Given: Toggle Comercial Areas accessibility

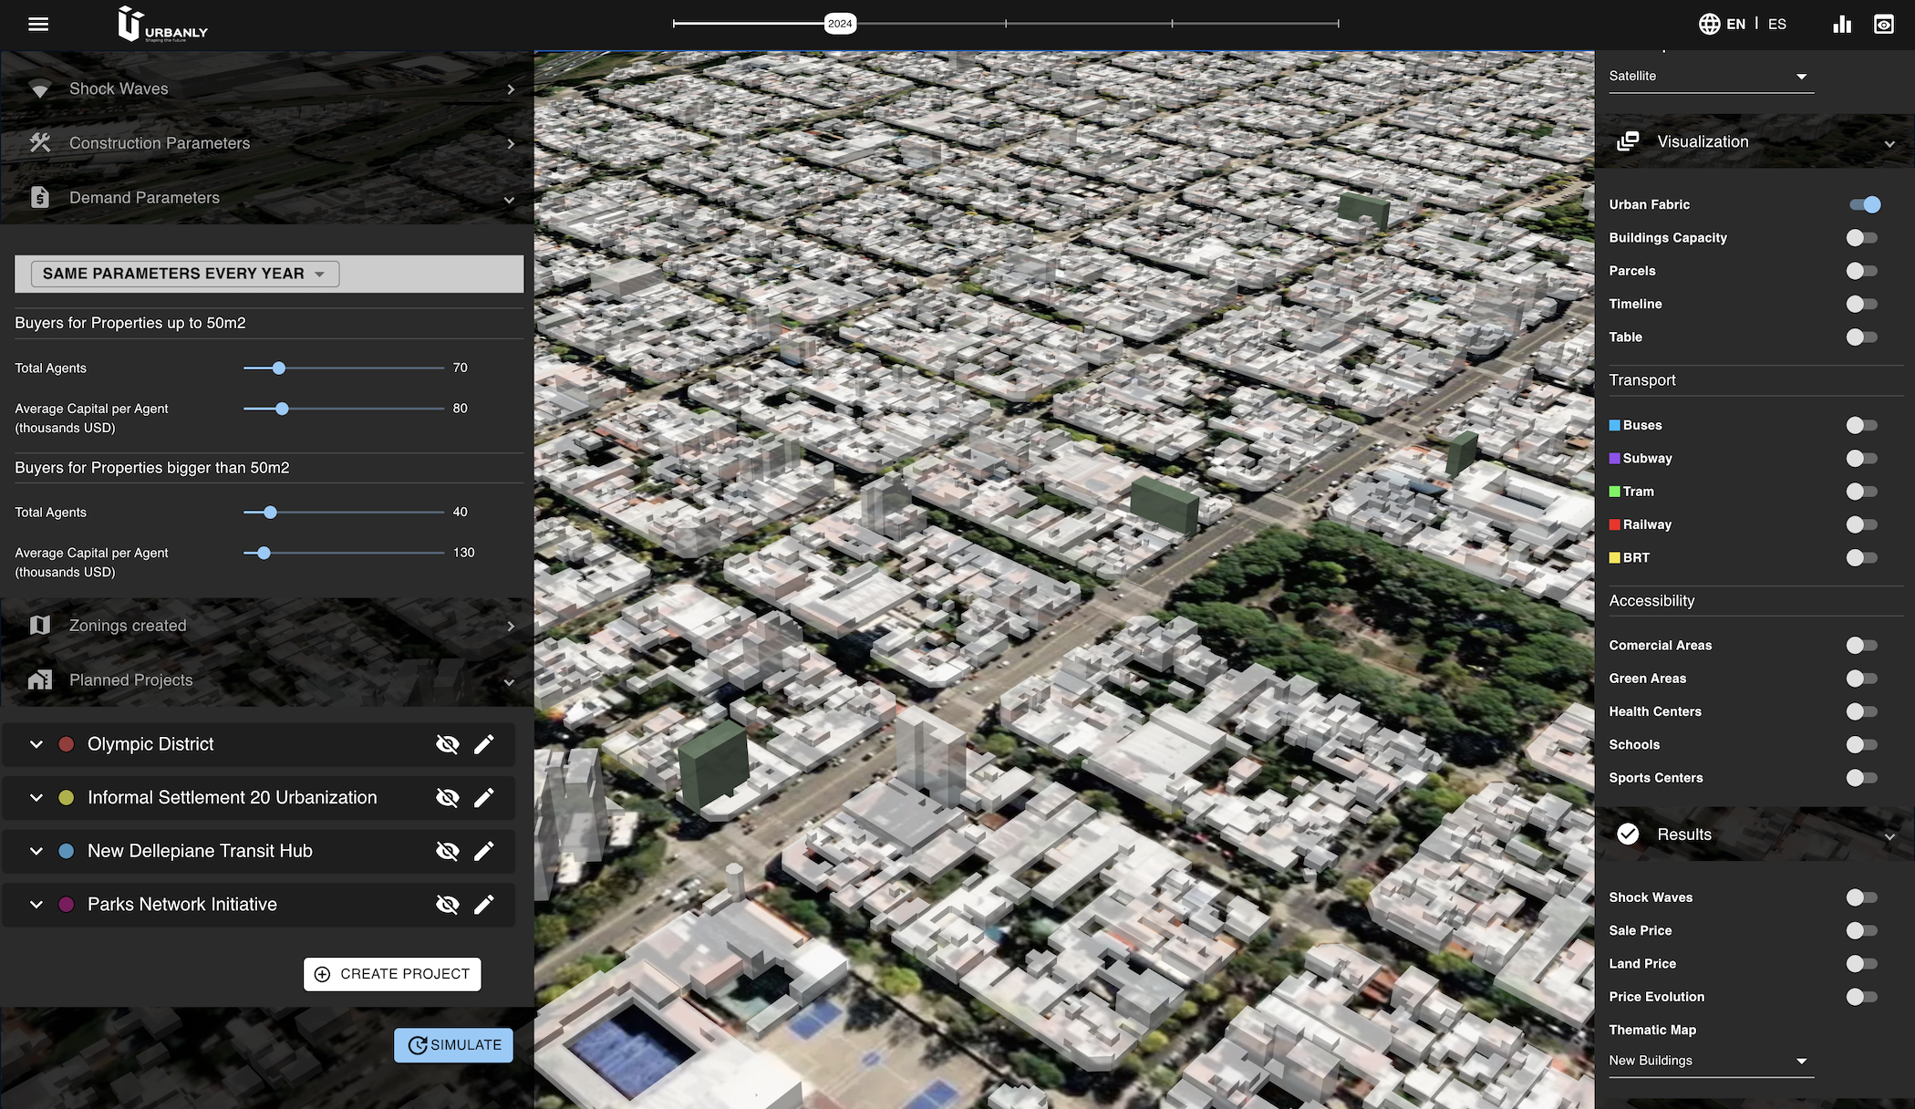Looking at the screenshot, I should [1862, 646].
